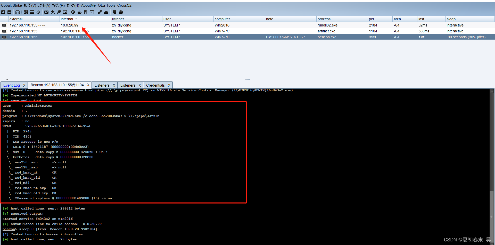The image size is (495, 245).
Task: Click the cube about icon in toolbar
Action: pyautogui.click(x=121, y=12)
